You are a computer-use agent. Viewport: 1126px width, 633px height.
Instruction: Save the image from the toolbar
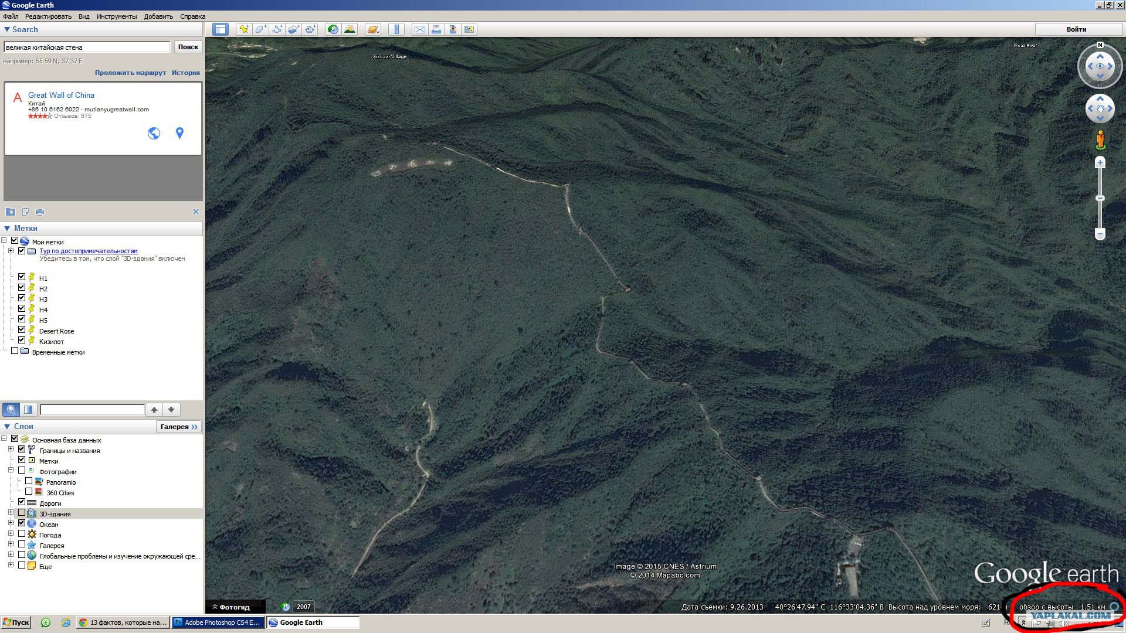click(453, 29)
